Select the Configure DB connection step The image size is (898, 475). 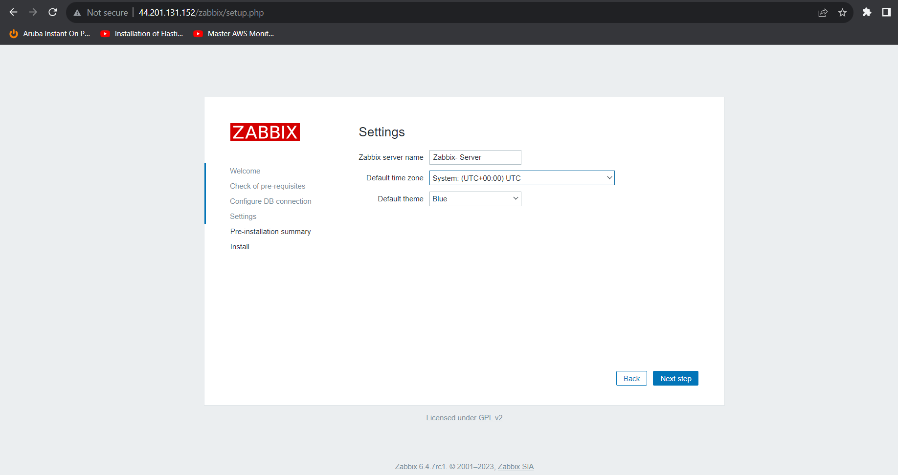270,201
